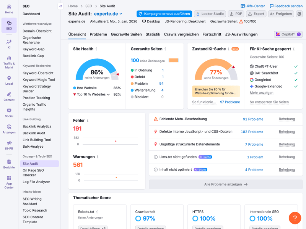Screen dimensions: 306x229
Task: Toggle the ChatGPT-User checkmark
Action: click(296, 66)
